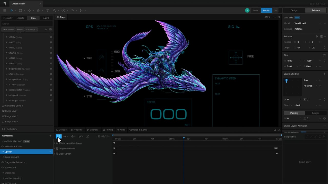The width and height of the screenshot is (328, 184).
Task: Switch to Design mode
Action: tap(294, 10)
